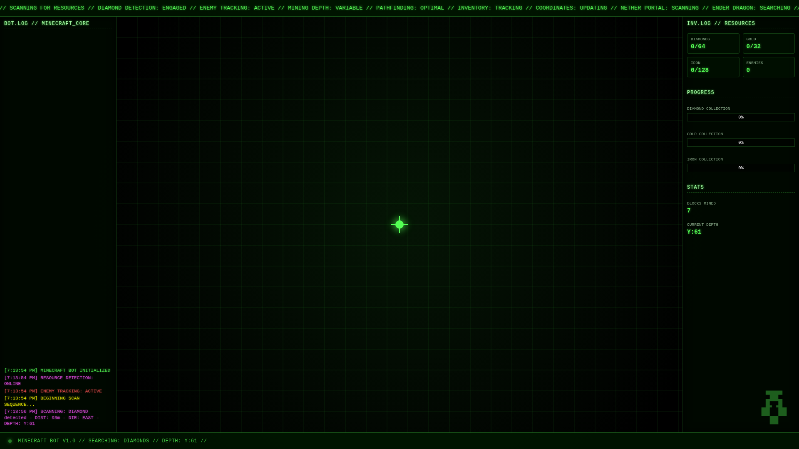Click the green status dot in footer

(x=10, y=441)
